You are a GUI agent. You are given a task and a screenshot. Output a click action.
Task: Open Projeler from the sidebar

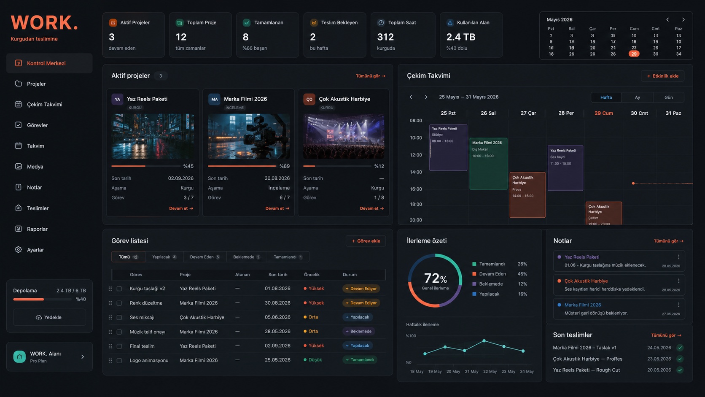[49, 84]
